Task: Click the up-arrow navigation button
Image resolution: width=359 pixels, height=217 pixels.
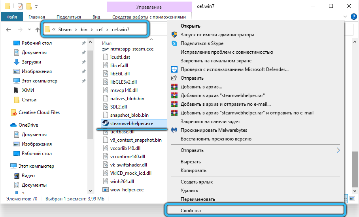Action: coord(37,30)
